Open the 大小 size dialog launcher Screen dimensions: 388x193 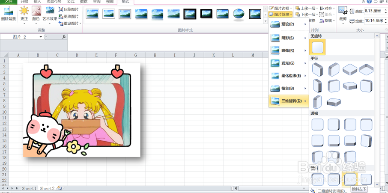pyautogui.click(x=386, y=30)
